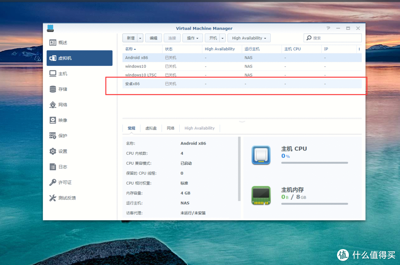Expand the 开机 dropdown arrow

click(x=223, y=38)
